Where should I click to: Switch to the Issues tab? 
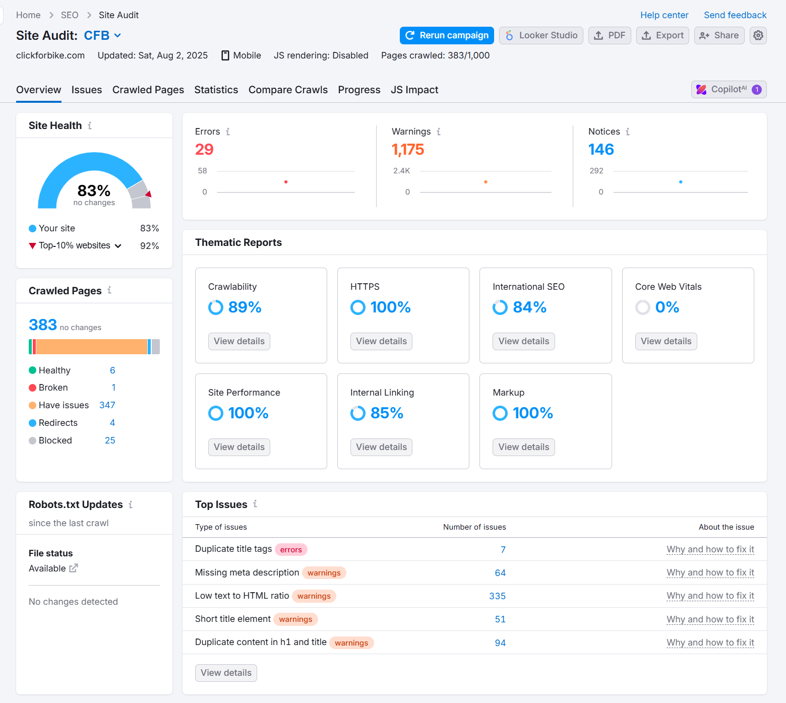[87, 90]
